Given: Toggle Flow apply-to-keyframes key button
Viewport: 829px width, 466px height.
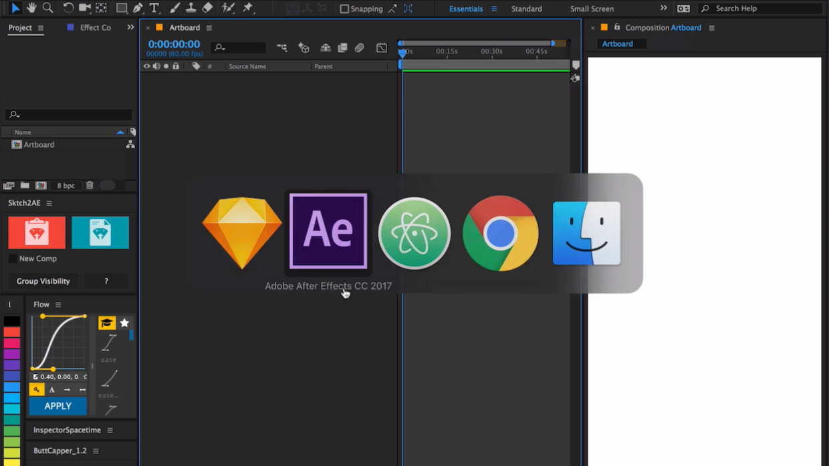Looking at the screenshot, I should [37, 390].
